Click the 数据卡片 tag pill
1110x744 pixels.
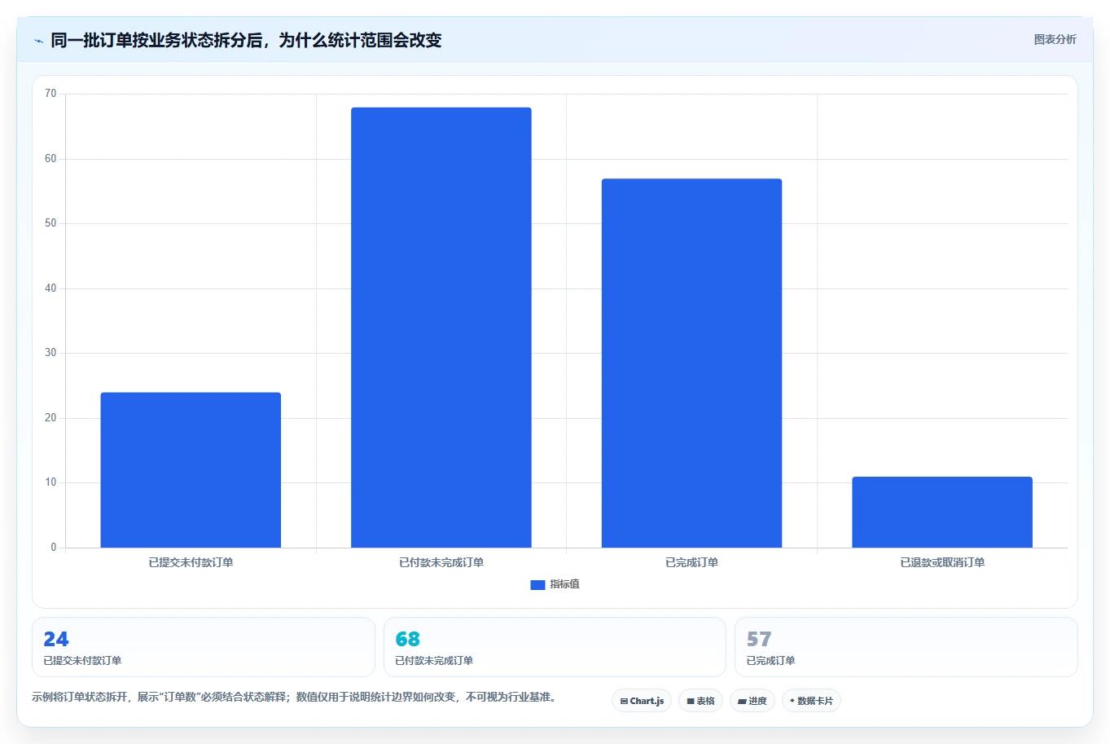tap(811, 701)
